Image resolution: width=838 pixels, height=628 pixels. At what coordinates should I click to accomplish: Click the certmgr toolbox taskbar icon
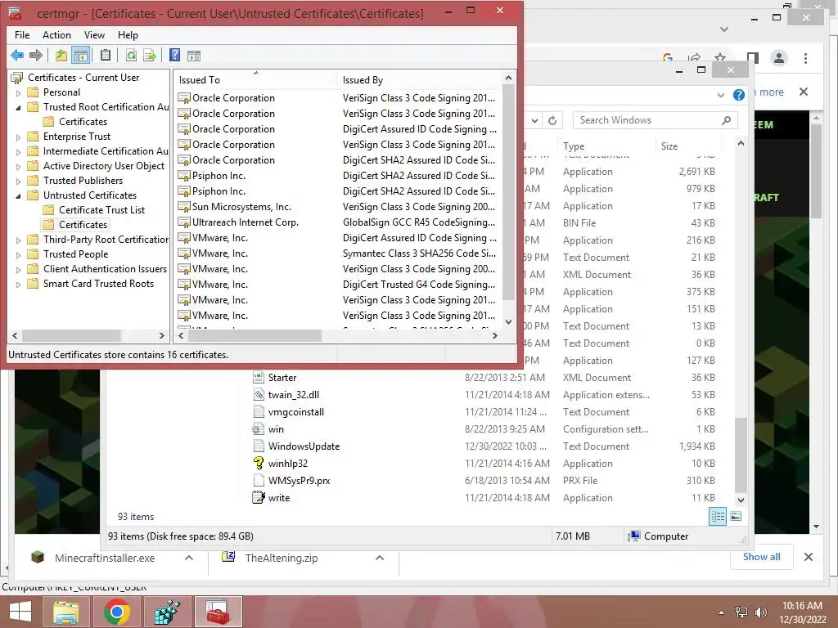218,612
